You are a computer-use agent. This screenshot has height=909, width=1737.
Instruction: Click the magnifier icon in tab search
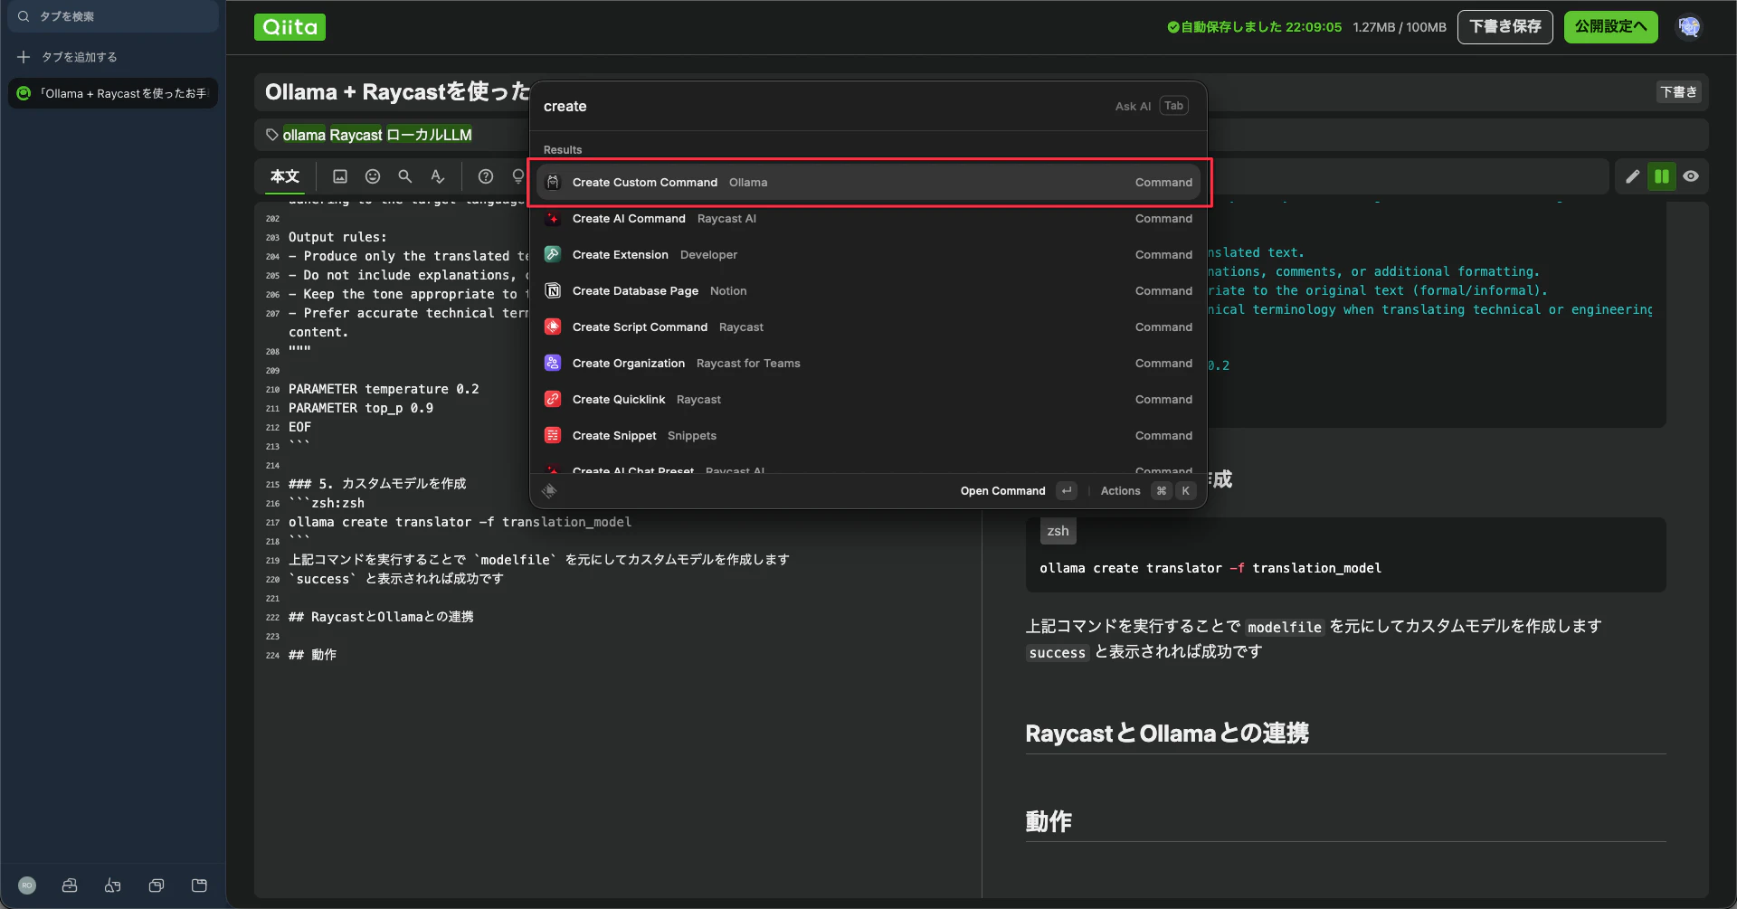click(24, 16)
